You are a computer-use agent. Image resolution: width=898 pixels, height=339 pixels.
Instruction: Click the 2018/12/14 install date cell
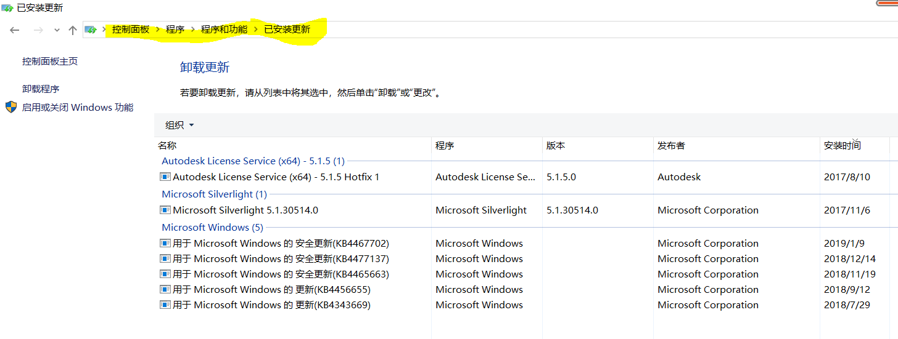850,259
